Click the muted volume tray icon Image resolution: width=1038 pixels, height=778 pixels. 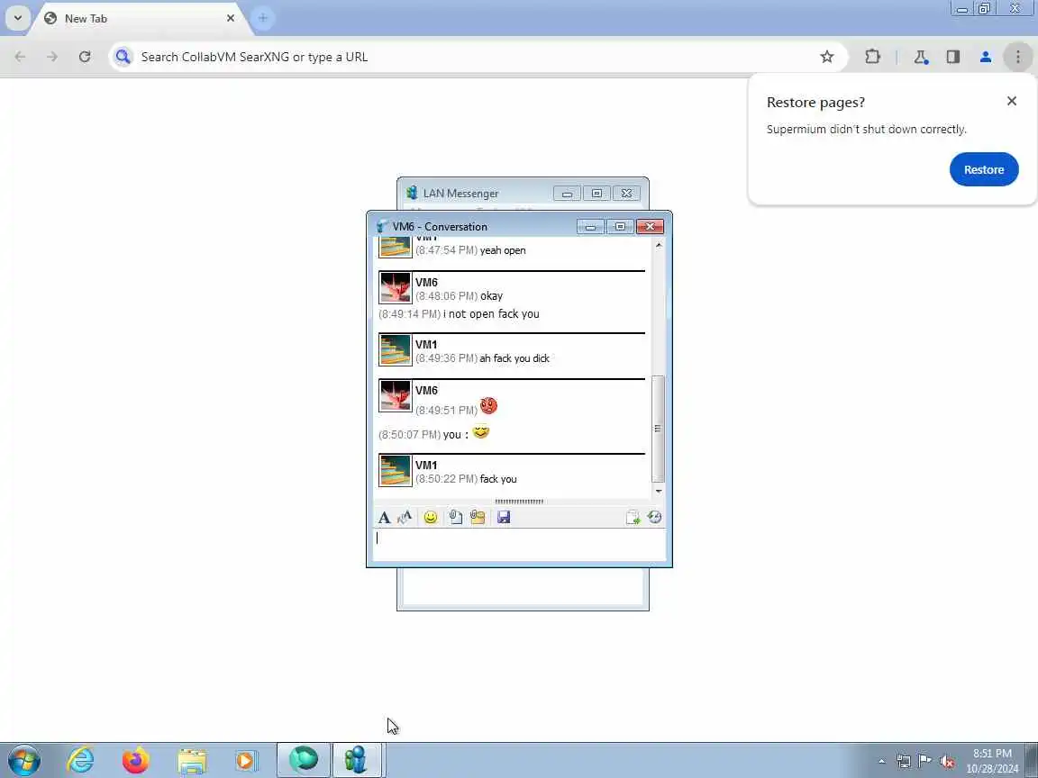click(947, 761)
